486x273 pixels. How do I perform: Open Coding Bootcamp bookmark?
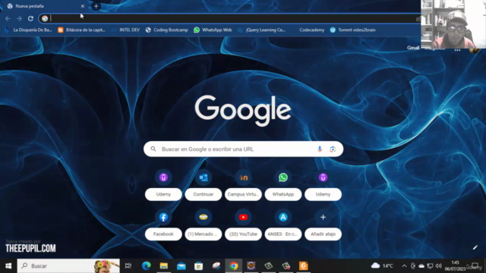pyautogui.click(x=167, y=30)
